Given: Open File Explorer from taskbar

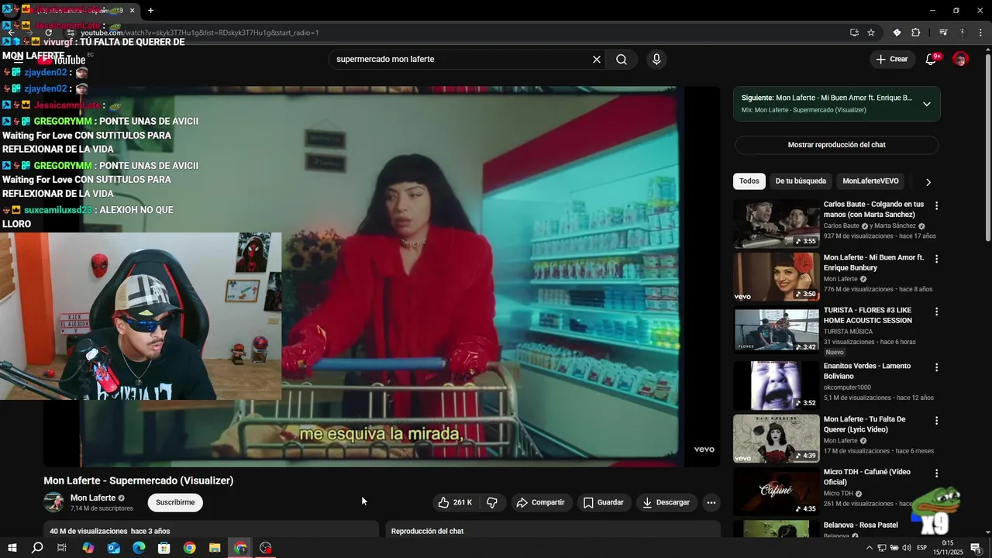Looking at the screenshot, I should [x=215, y=548].
